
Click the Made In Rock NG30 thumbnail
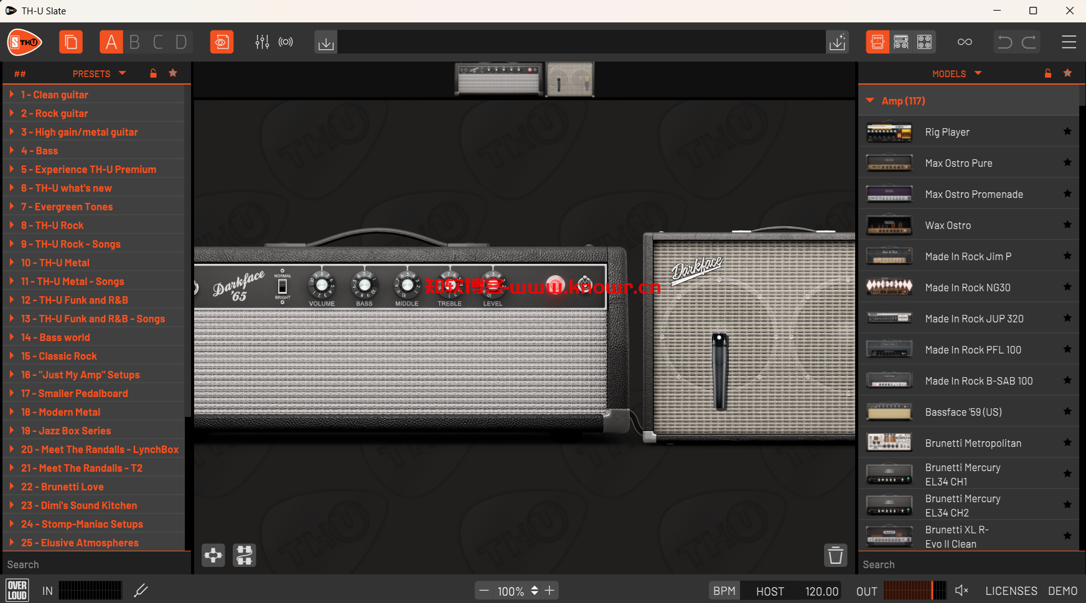click(x=889, y=287)
